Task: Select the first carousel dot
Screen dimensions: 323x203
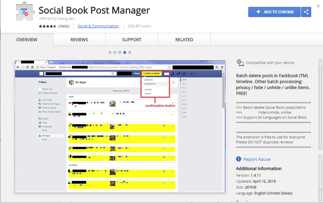Action: coord(110,53)
